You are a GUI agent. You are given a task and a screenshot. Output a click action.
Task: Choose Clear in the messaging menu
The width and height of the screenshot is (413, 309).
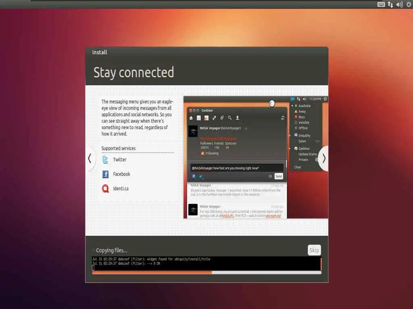point(297,167)
